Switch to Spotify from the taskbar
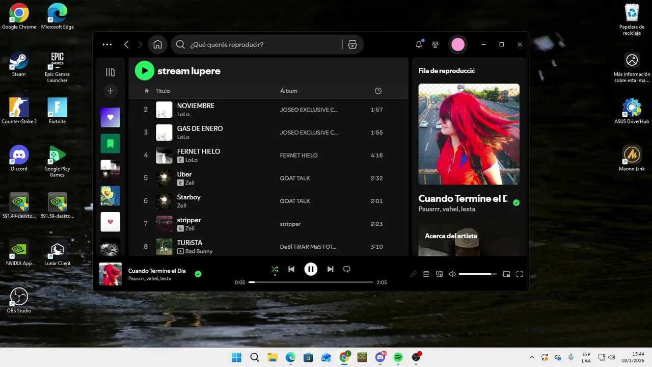This screenshot has width=652, height=367. [398, 357]
